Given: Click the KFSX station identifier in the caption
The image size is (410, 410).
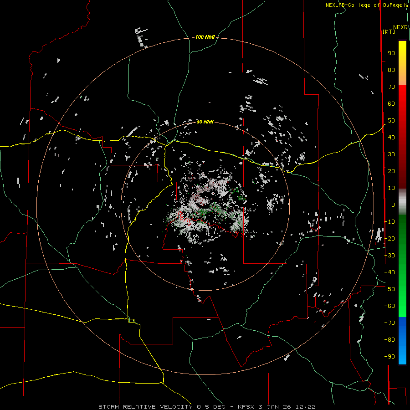Looking at the screenshot, I should pyautogui.click(x=246, y=407).
